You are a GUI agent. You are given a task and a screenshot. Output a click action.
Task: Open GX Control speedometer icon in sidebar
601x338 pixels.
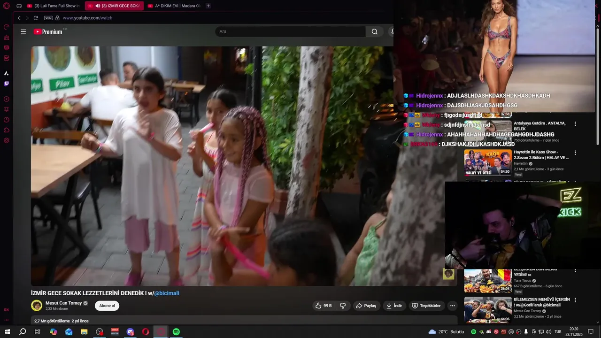point(7,27)
